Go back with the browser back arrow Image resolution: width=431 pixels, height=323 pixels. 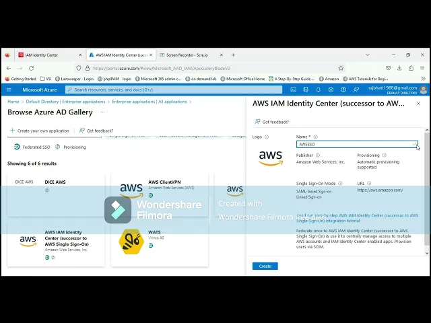9,68
